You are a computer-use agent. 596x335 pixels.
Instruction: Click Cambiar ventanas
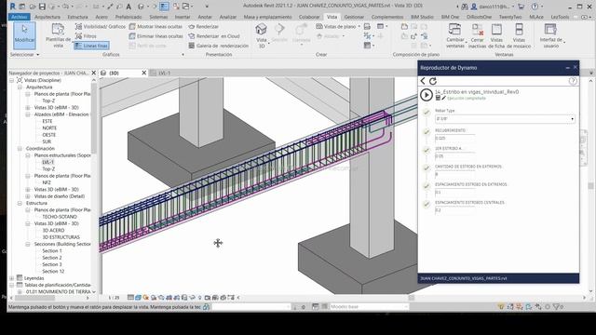tap(455, 35)
